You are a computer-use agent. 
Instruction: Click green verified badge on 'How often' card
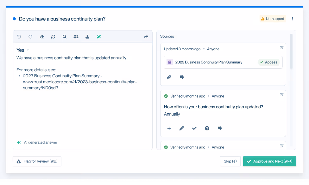(x=166, y=96)
